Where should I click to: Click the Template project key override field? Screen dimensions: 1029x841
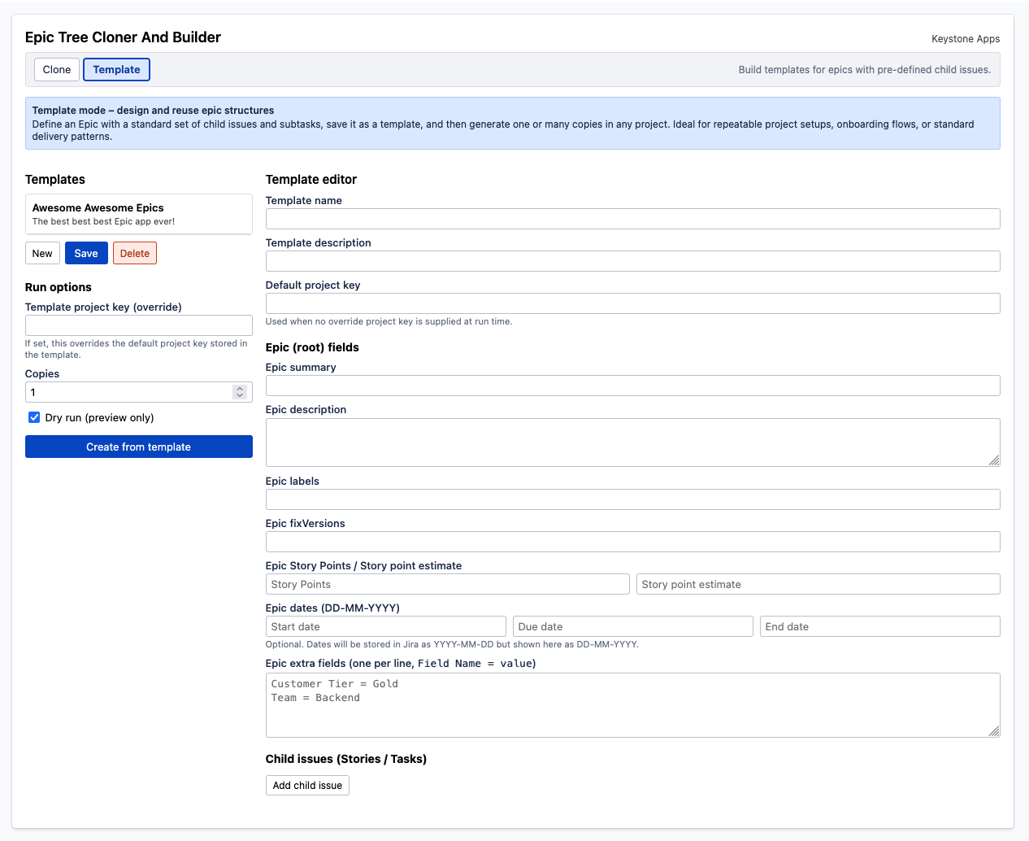138,325
